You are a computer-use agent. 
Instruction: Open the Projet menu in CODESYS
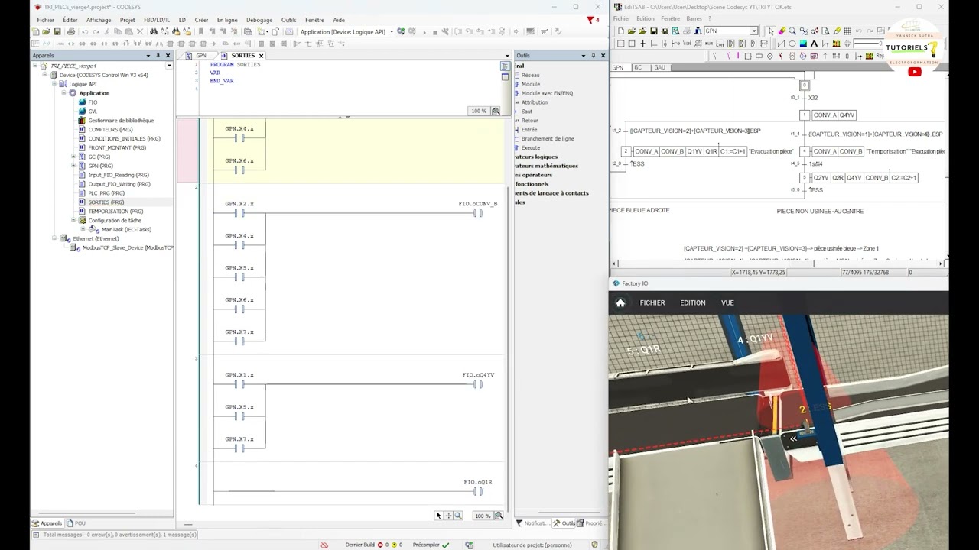pos(127,20)
